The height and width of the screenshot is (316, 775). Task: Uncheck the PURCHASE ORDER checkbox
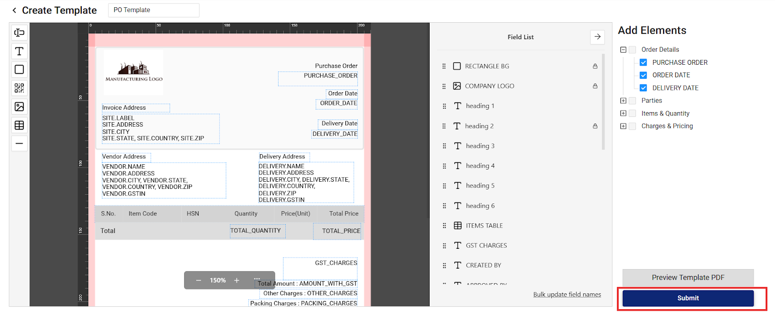coord(643,62)
